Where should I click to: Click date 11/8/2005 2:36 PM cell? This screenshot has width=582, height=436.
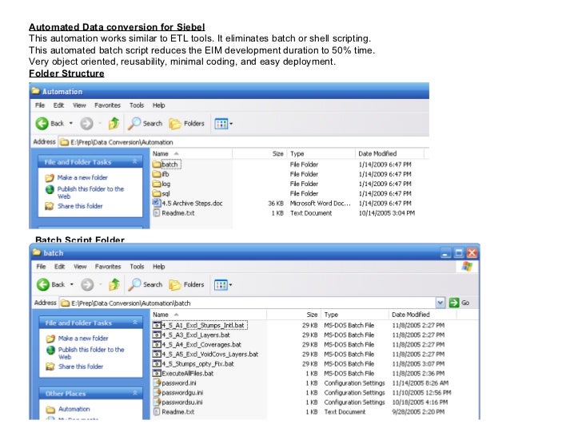point(418,374)
